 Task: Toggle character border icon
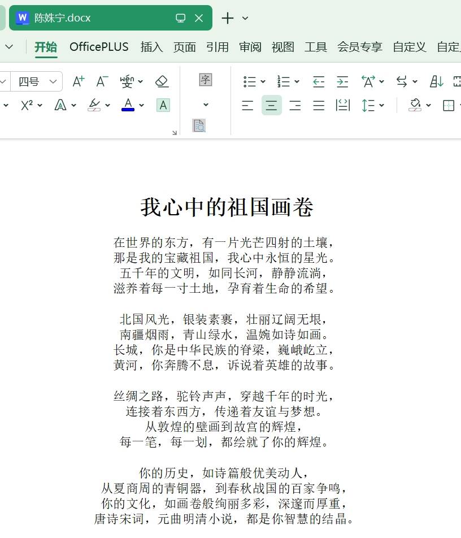pos(205,80)
